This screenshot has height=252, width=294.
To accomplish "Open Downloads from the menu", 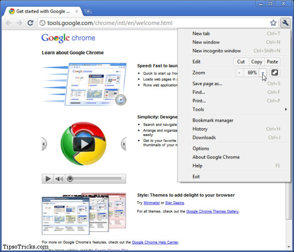I will (240, 137).
